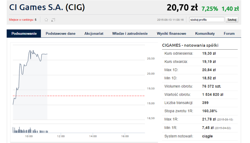Click the 16:00 time axis label
Screen dimensions: 250x143
[125, 136]
